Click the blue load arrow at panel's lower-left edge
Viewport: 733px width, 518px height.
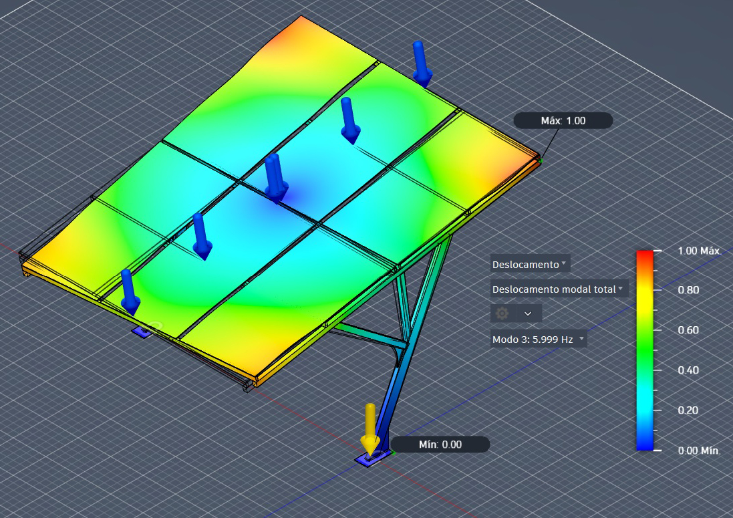(130, 292)
